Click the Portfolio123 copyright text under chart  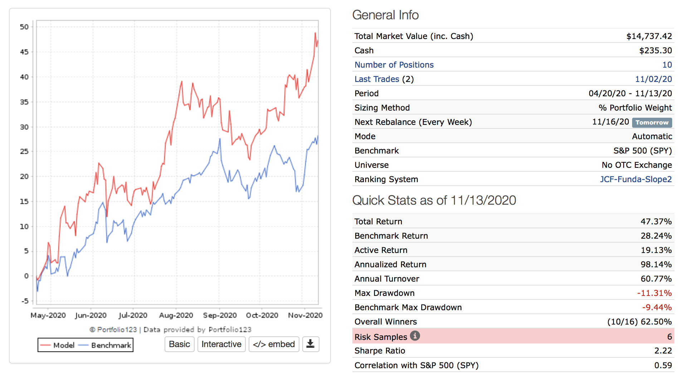pos(170,330)
